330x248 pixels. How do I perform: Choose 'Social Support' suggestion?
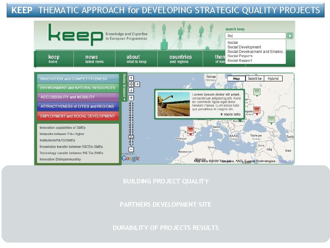(x=240, y=60)
